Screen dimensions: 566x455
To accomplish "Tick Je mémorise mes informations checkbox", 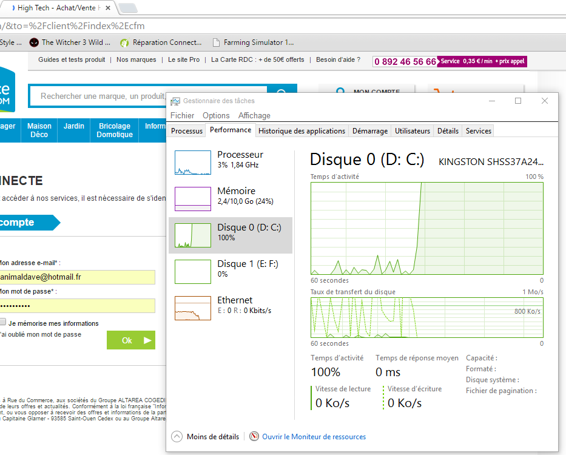I will [x=3, y=322].
